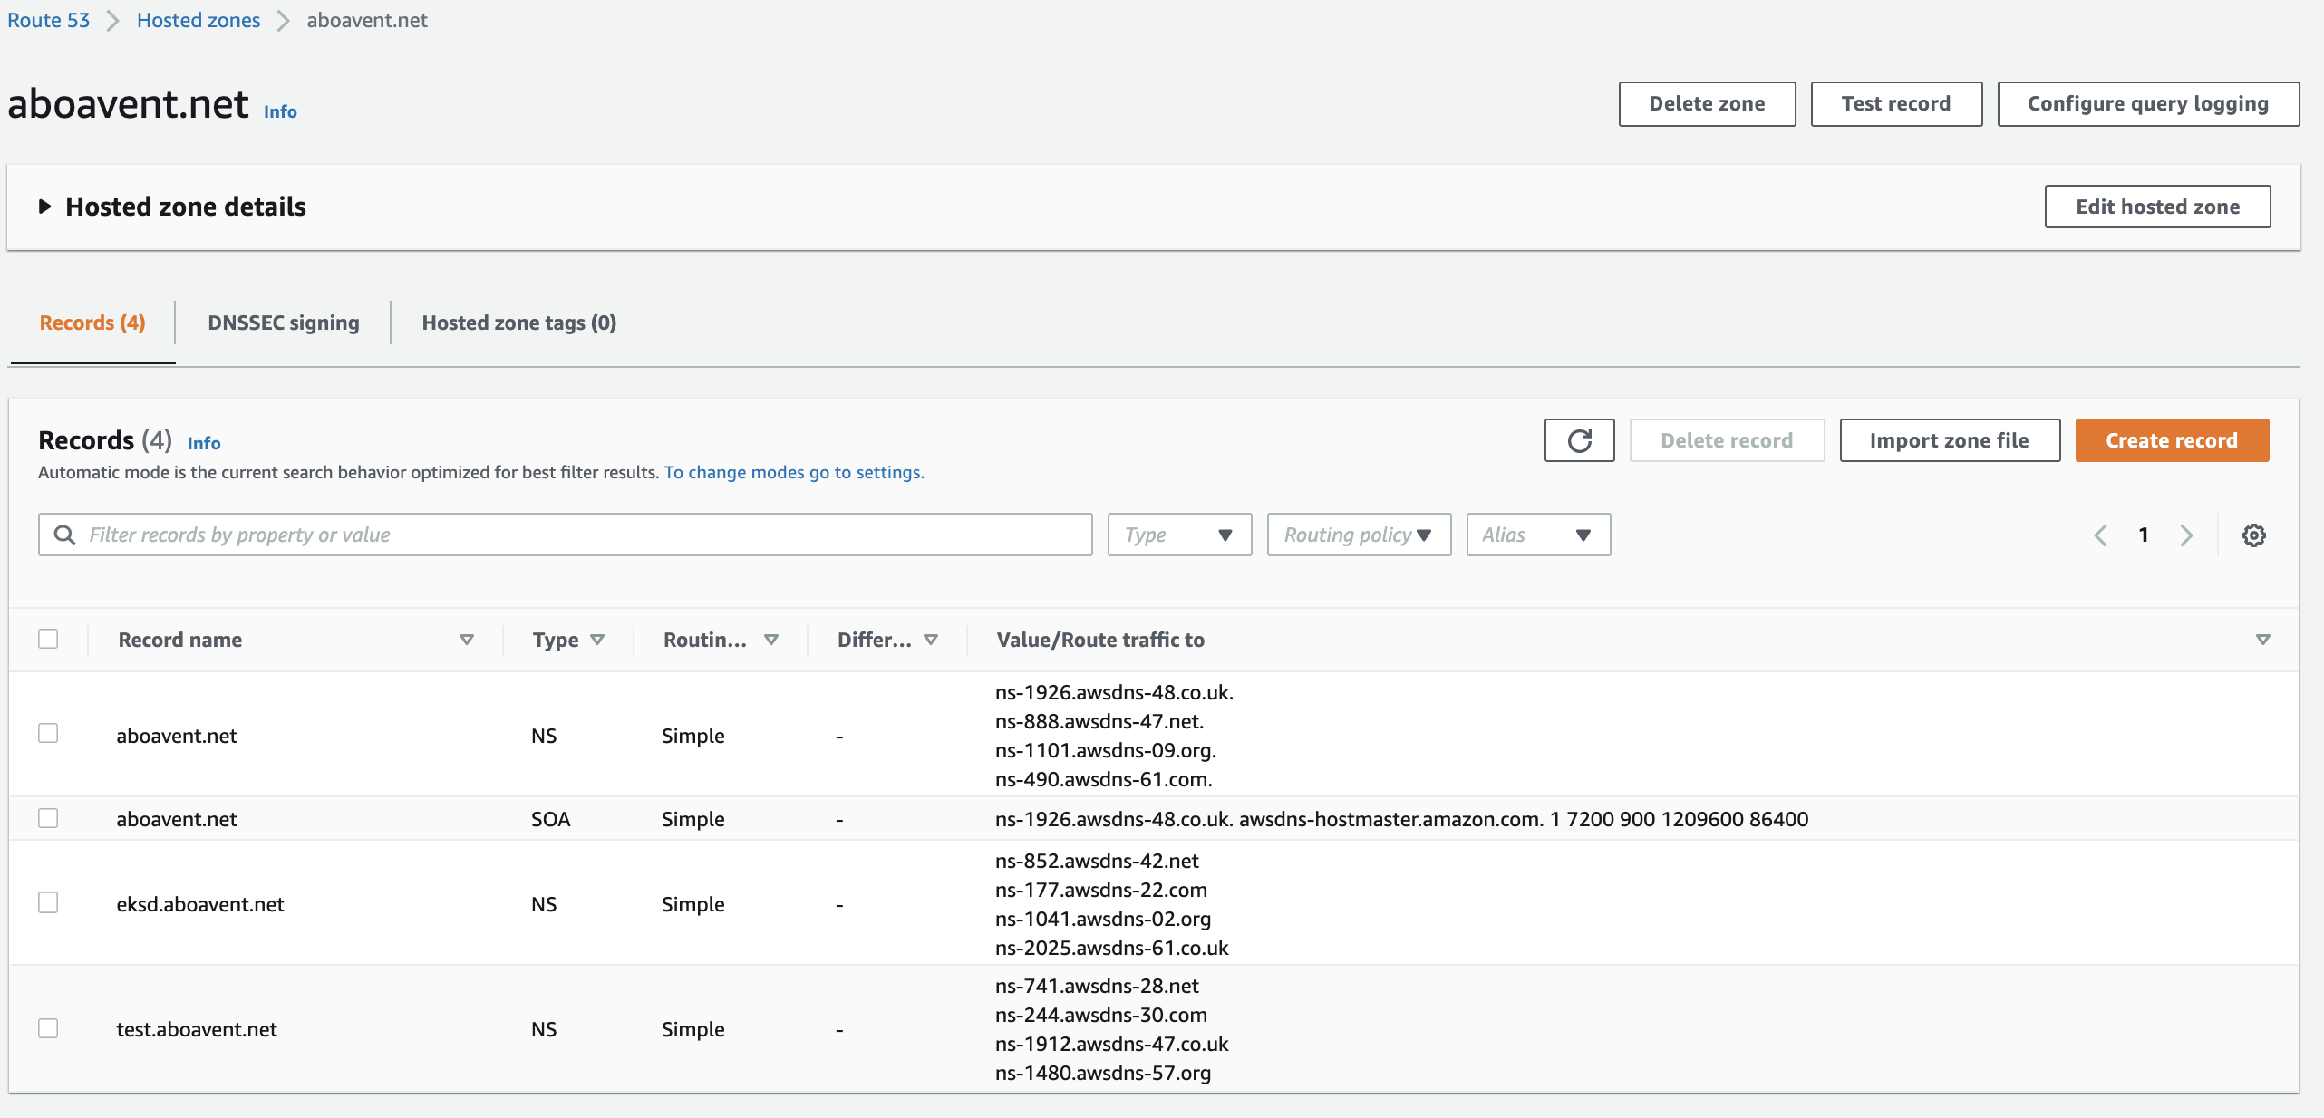Image resolution: width=2324 pixels, height=1118 pixels.
Task: Expand the Hosted zone details section
Action: 45,207
